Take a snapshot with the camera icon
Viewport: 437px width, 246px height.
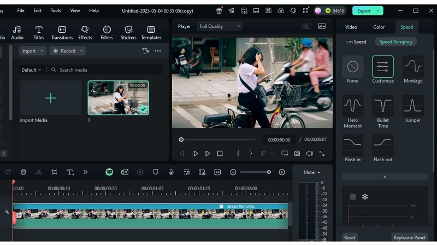click(297, 154)
